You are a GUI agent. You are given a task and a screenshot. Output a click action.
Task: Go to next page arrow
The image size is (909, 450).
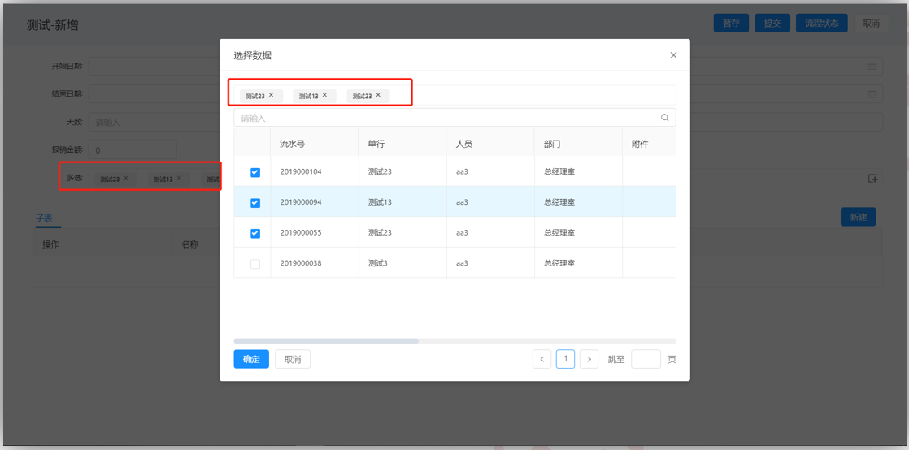pyautogui.click(x=589, y=359)
